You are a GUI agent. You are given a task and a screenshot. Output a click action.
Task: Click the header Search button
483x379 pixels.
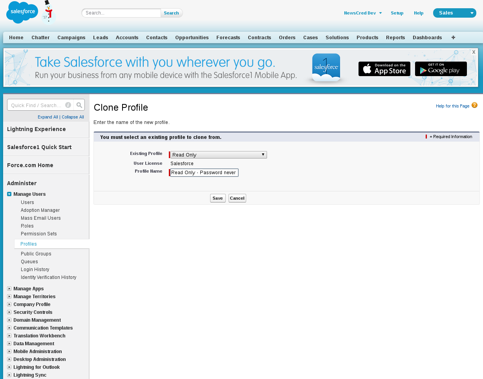(172, 13)
